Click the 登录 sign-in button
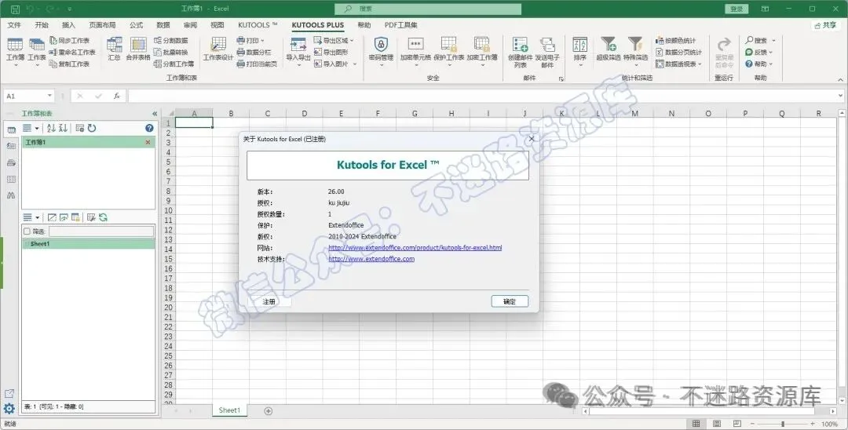This screenshot has height=430, width=848. tap(737, 9)
